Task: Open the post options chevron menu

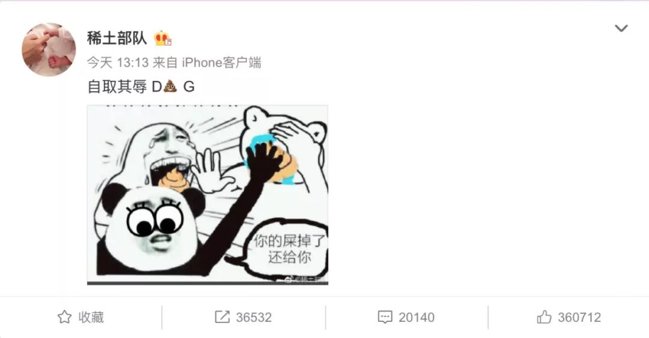Action: coord(621,29)
